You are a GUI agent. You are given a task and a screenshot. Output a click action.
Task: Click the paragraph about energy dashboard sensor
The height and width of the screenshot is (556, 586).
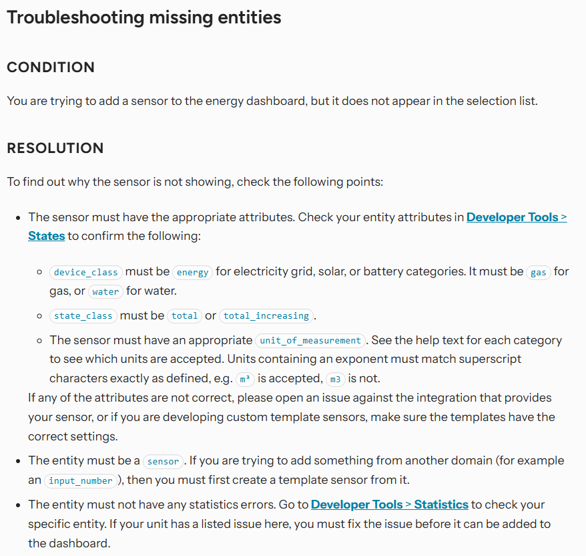272,101
